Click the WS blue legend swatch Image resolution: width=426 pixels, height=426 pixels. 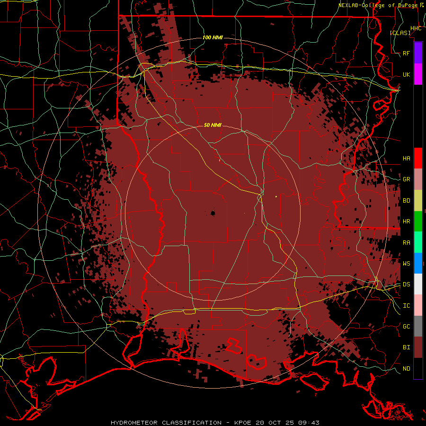click(x=418, y=263)
